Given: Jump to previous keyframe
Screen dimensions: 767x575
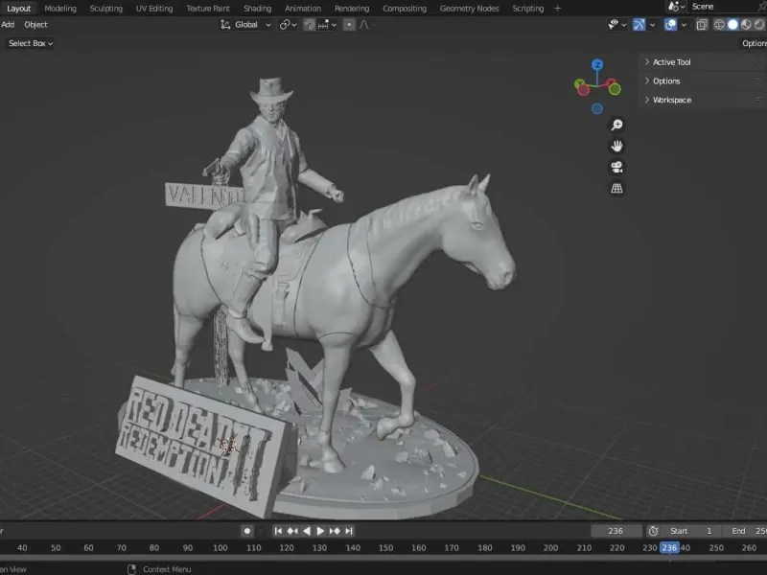Looking at the screenshot, I should [x=292, y=531].
